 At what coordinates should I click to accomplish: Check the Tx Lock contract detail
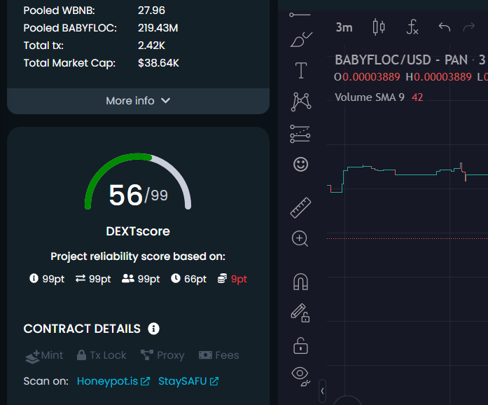tap(102, 355)
